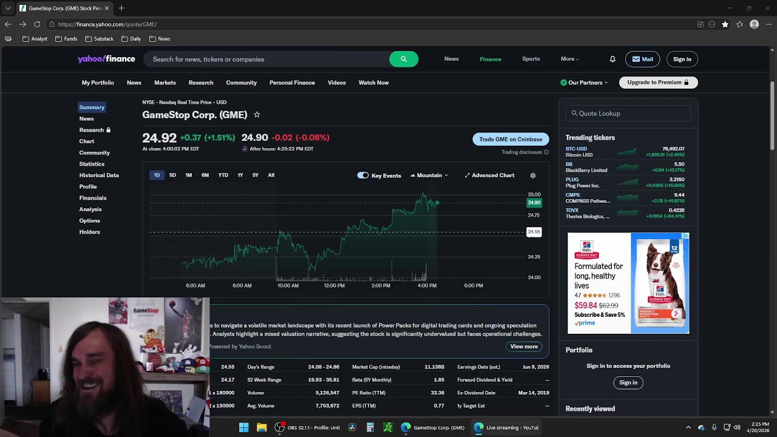The image size is (777, 437).
Task: Expand the More menu in header
Action: pyautogui.click(x=570, y=59)
